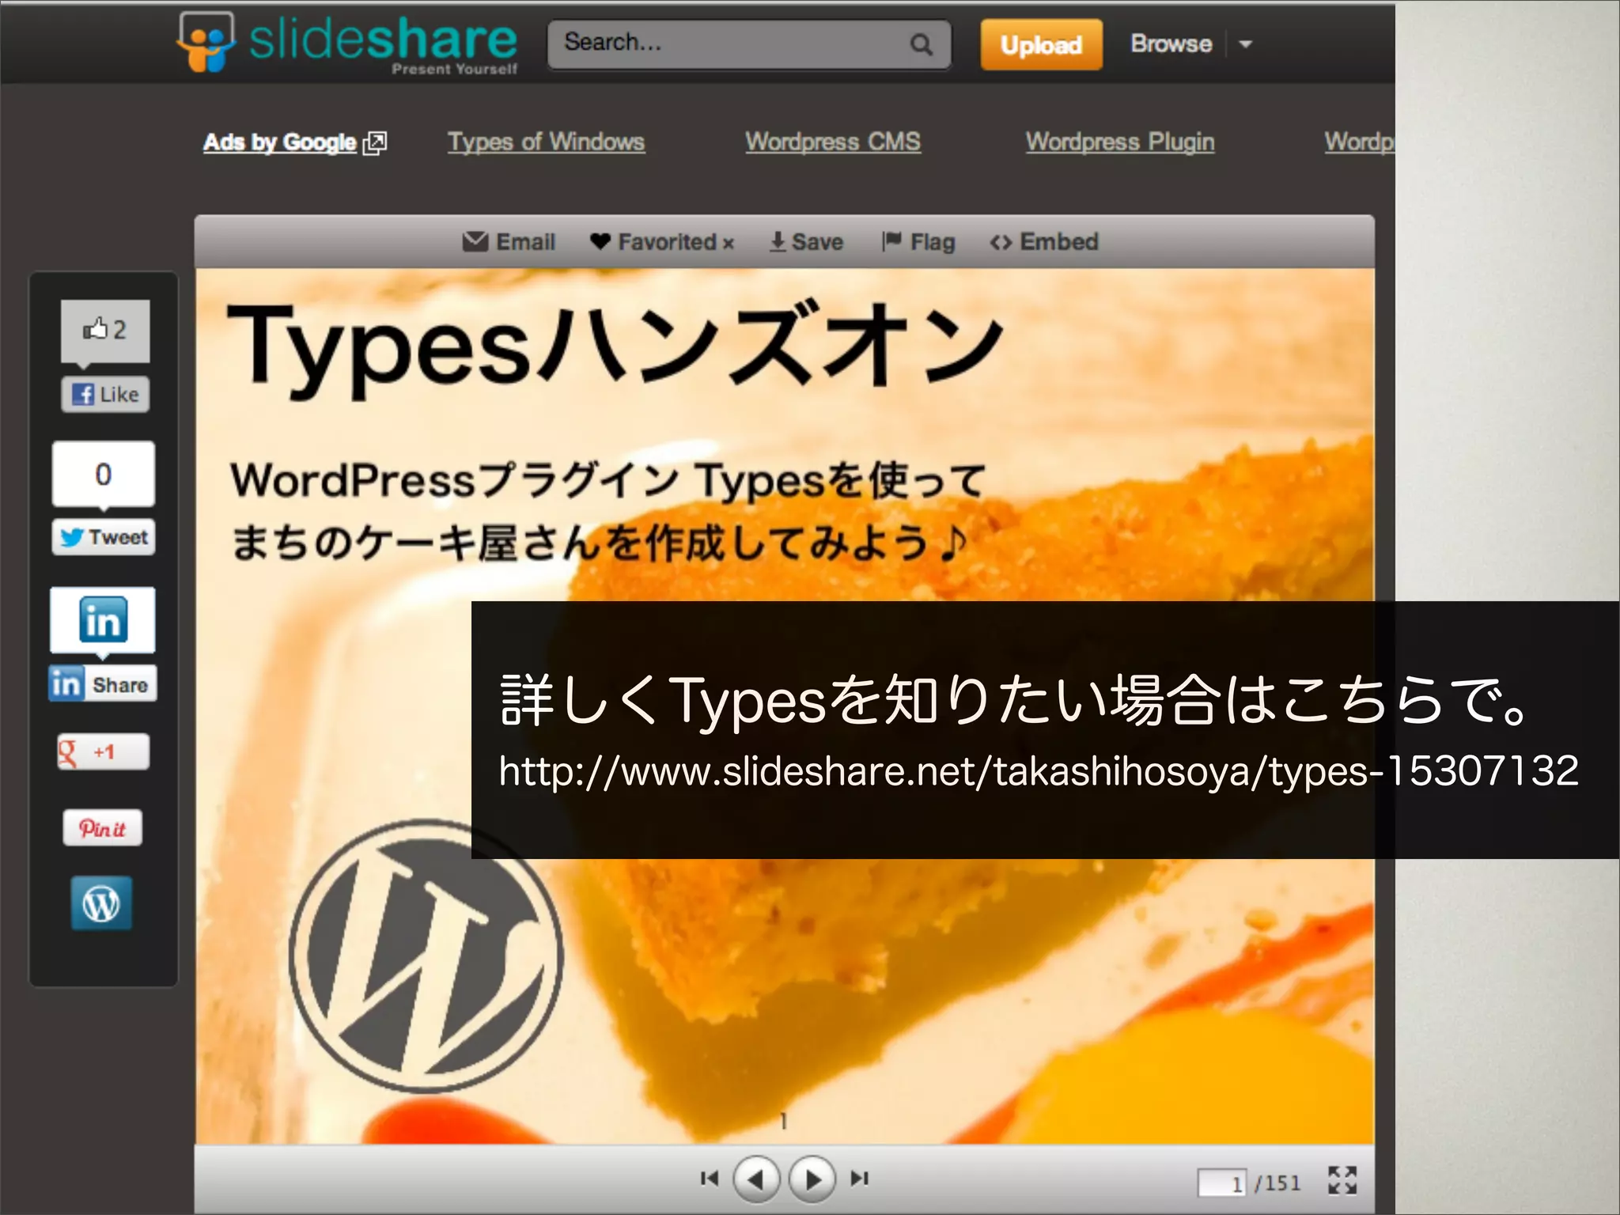Image resolution: width=1620 pixels, height=1215 pixels.
Task: Click the tweet count bubble showing 0
Action: tap(104, 474)
